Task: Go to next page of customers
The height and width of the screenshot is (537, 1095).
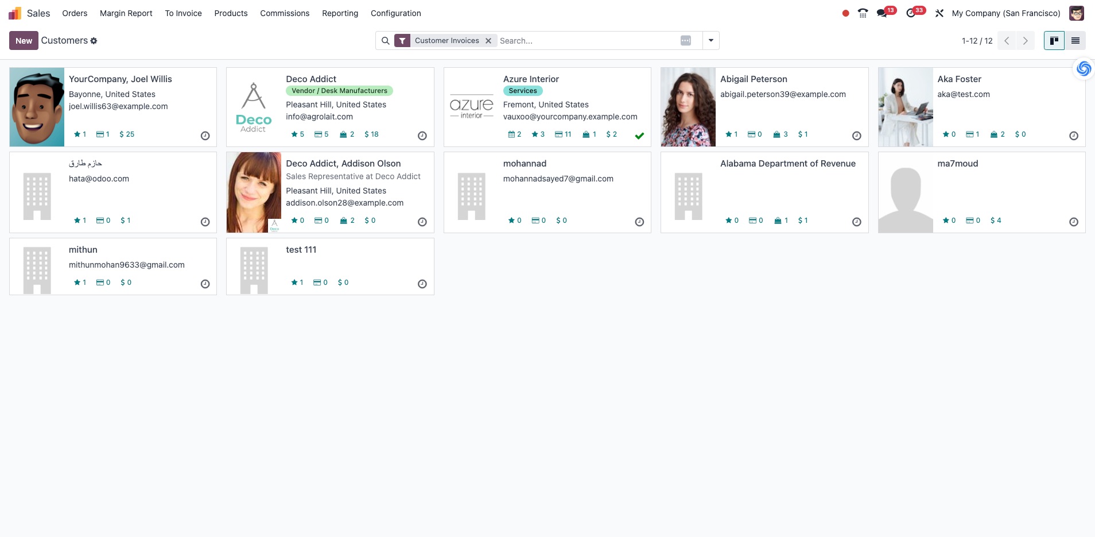Action: (1025, 41)
